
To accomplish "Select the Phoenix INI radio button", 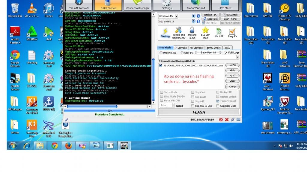I will [161, 53].
